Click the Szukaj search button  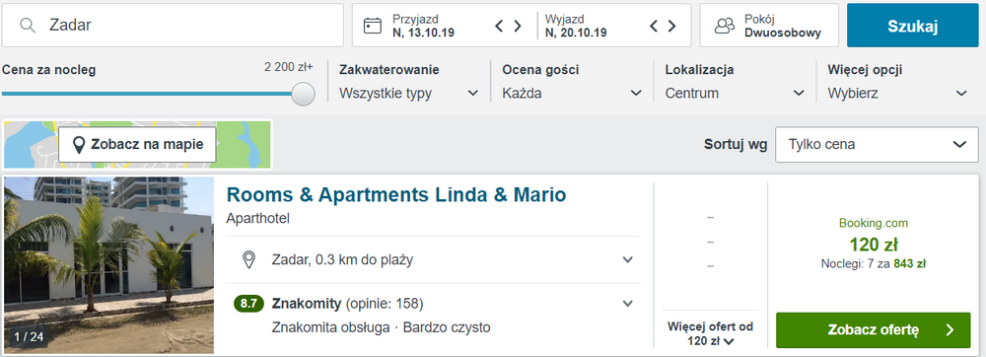913,26
